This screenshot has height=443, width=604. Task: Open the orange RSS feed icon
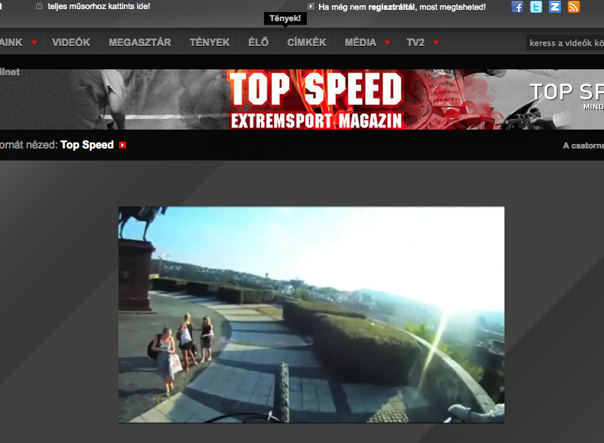[574, 7]
